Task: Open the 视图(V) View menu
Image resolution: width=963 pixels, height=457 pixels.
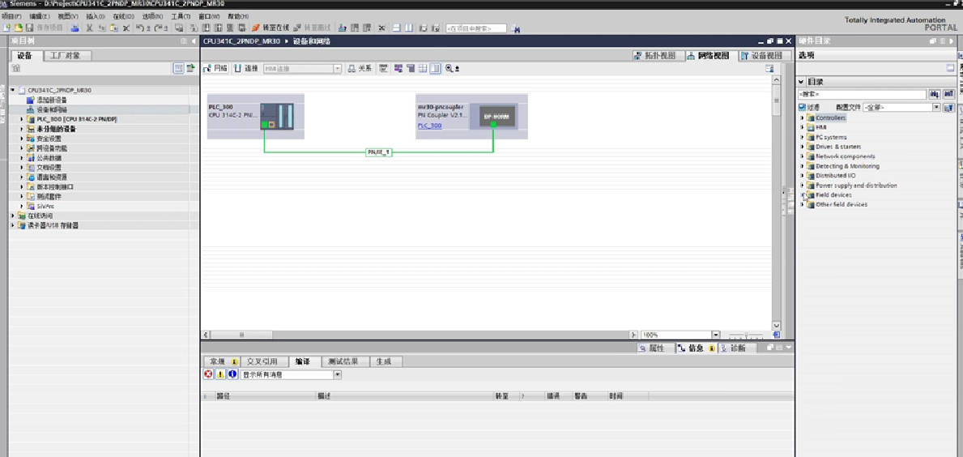Action: (x=67, y=16)
